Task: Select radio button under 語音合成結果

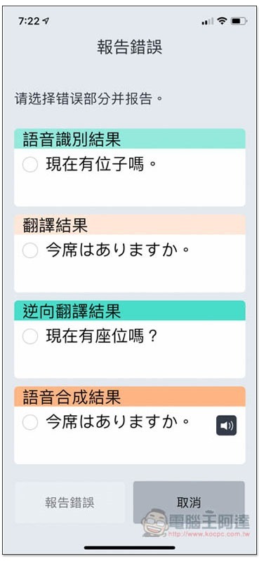Action: pos(30,422)
